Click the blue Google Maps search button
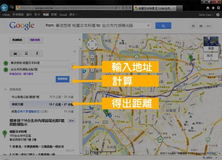222x160 pixels. (x=163, y=26)
